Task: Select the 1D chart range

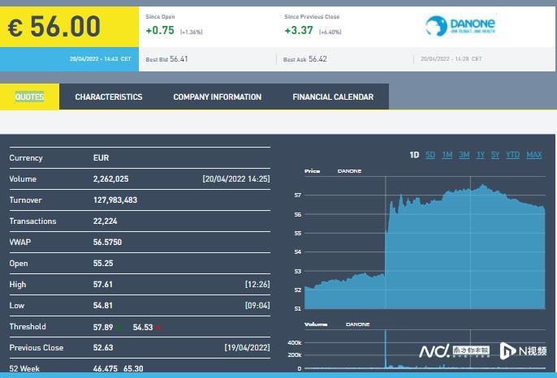Action: click(x=414, y=155)
